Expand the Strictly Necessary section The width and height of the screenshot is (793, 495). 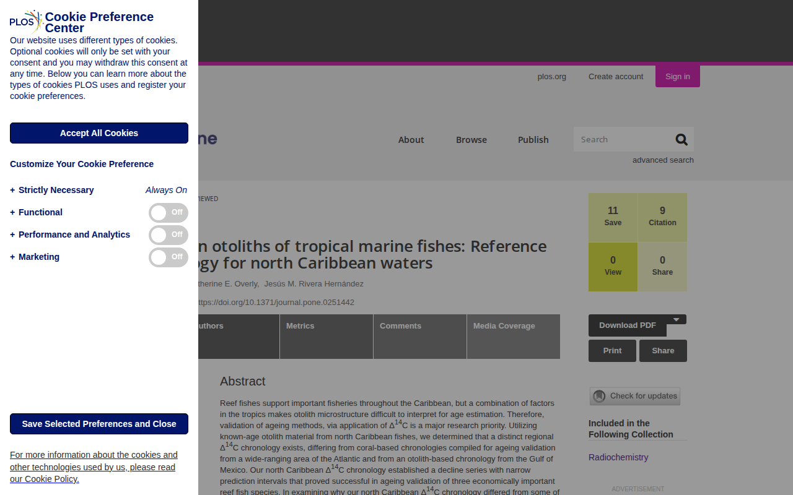pos(52,190)
